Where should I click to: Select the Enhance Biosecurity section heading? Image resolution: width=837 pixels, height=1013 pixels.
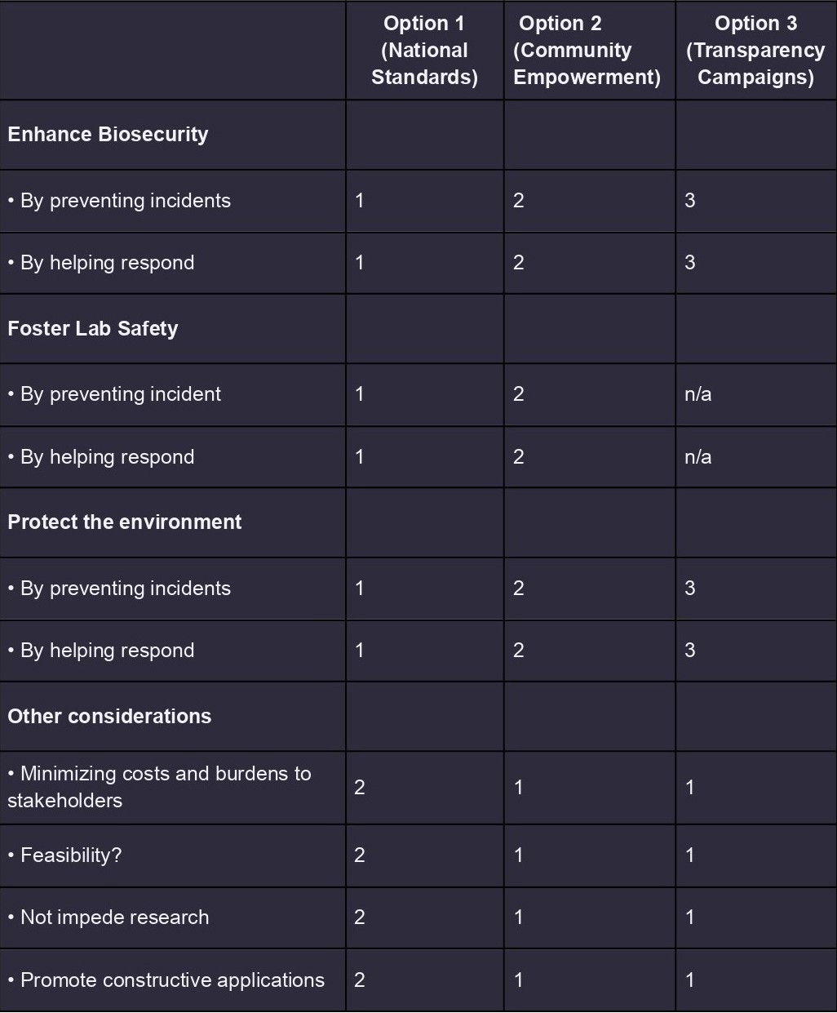(x=108, y=135)
